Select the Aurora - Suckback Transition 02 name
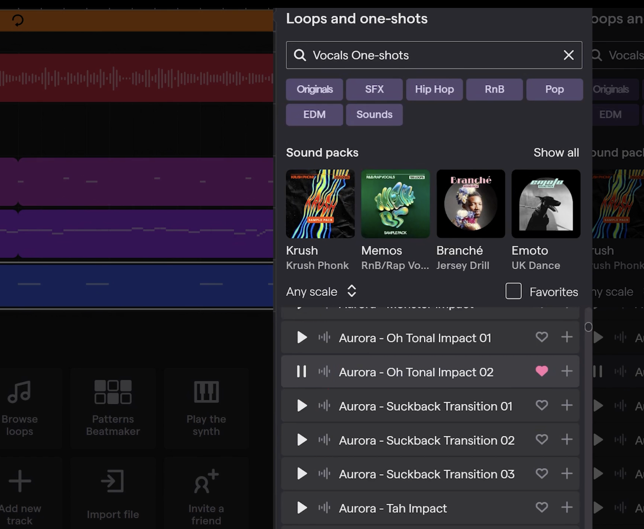 427,440
